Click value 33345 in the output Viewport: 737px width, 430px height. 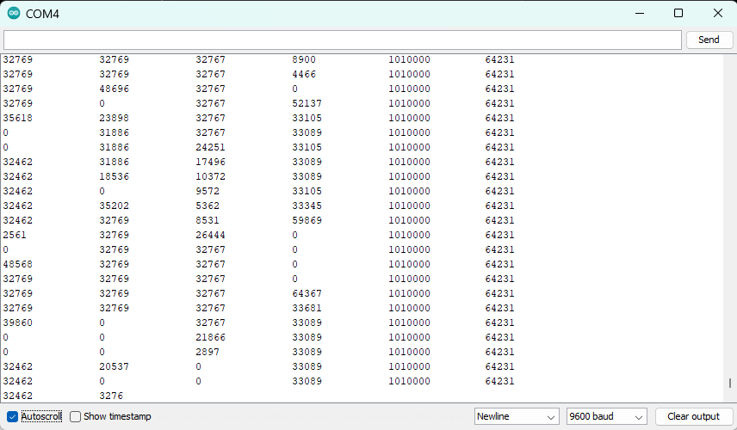point(307,206)
